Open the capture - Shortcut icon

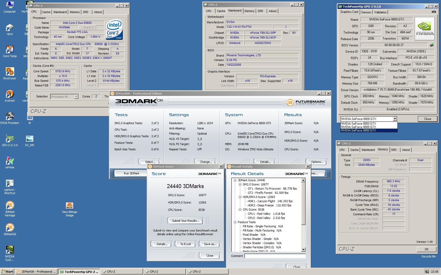(9, 187)
